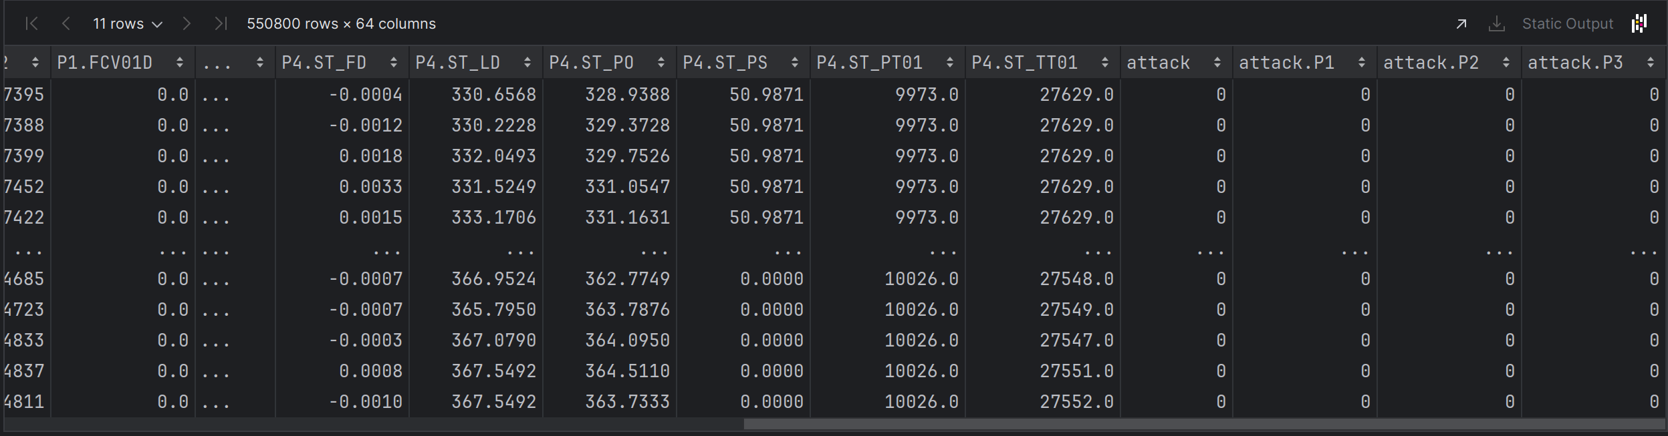Go to the next page of rows

[x=187, y=24]
